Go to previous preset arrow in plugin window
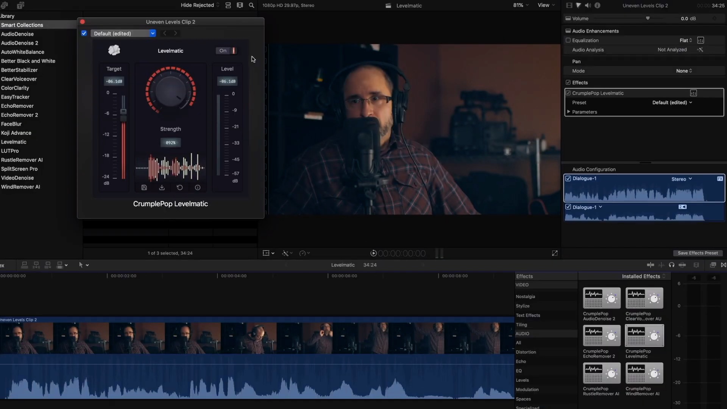Image resolution: width=727 pixels, height=409 pixels. pos(165,33)
